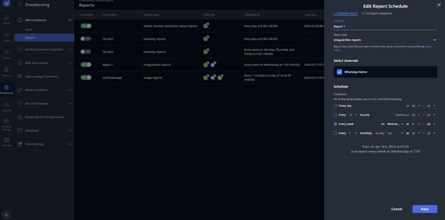445x220 pixels.
Task: Click the Usage reports type cell
Action: [x=153, y=77]
